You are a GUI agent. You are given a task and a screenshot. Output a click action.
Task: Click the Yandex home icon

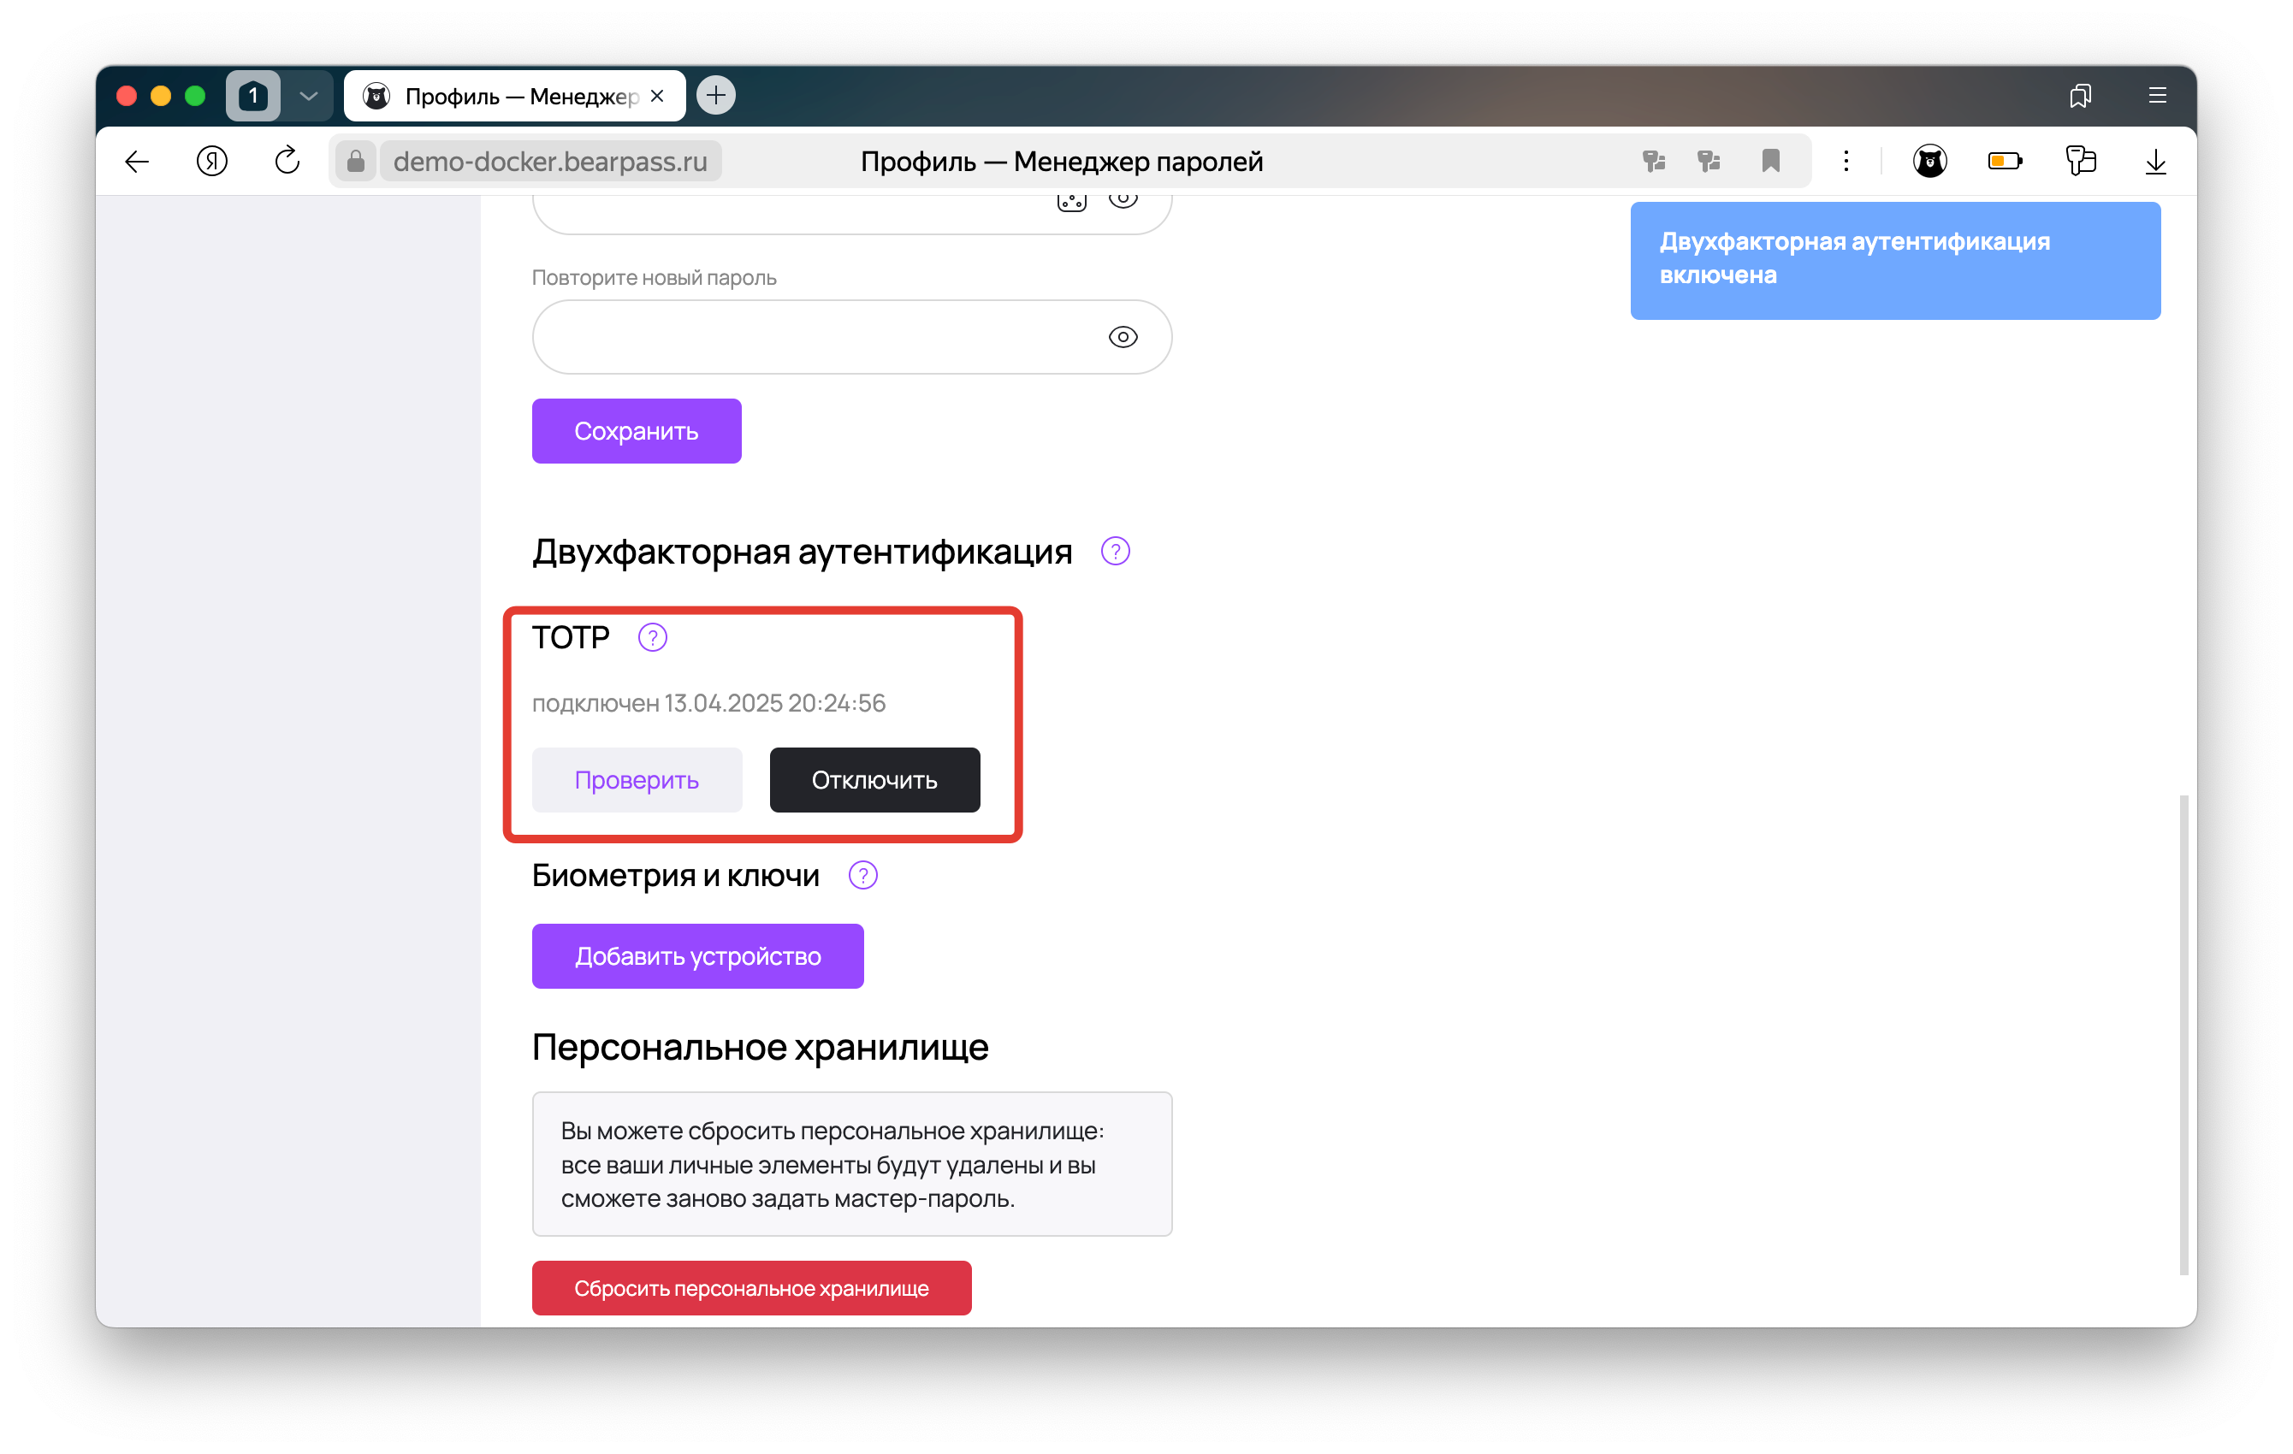[211, 161]
